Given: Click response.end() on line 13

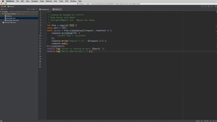Looking at the screenshot, I should point(60,44).
